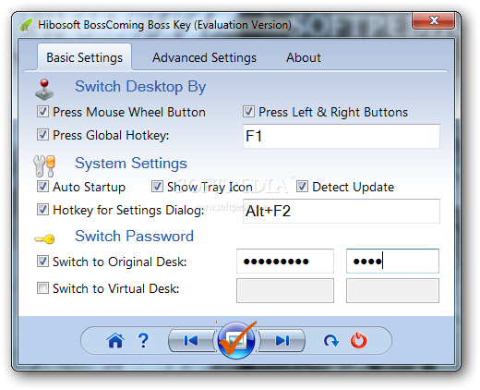
Task: Click the green app icon in title bar
Action: [26, 25]
